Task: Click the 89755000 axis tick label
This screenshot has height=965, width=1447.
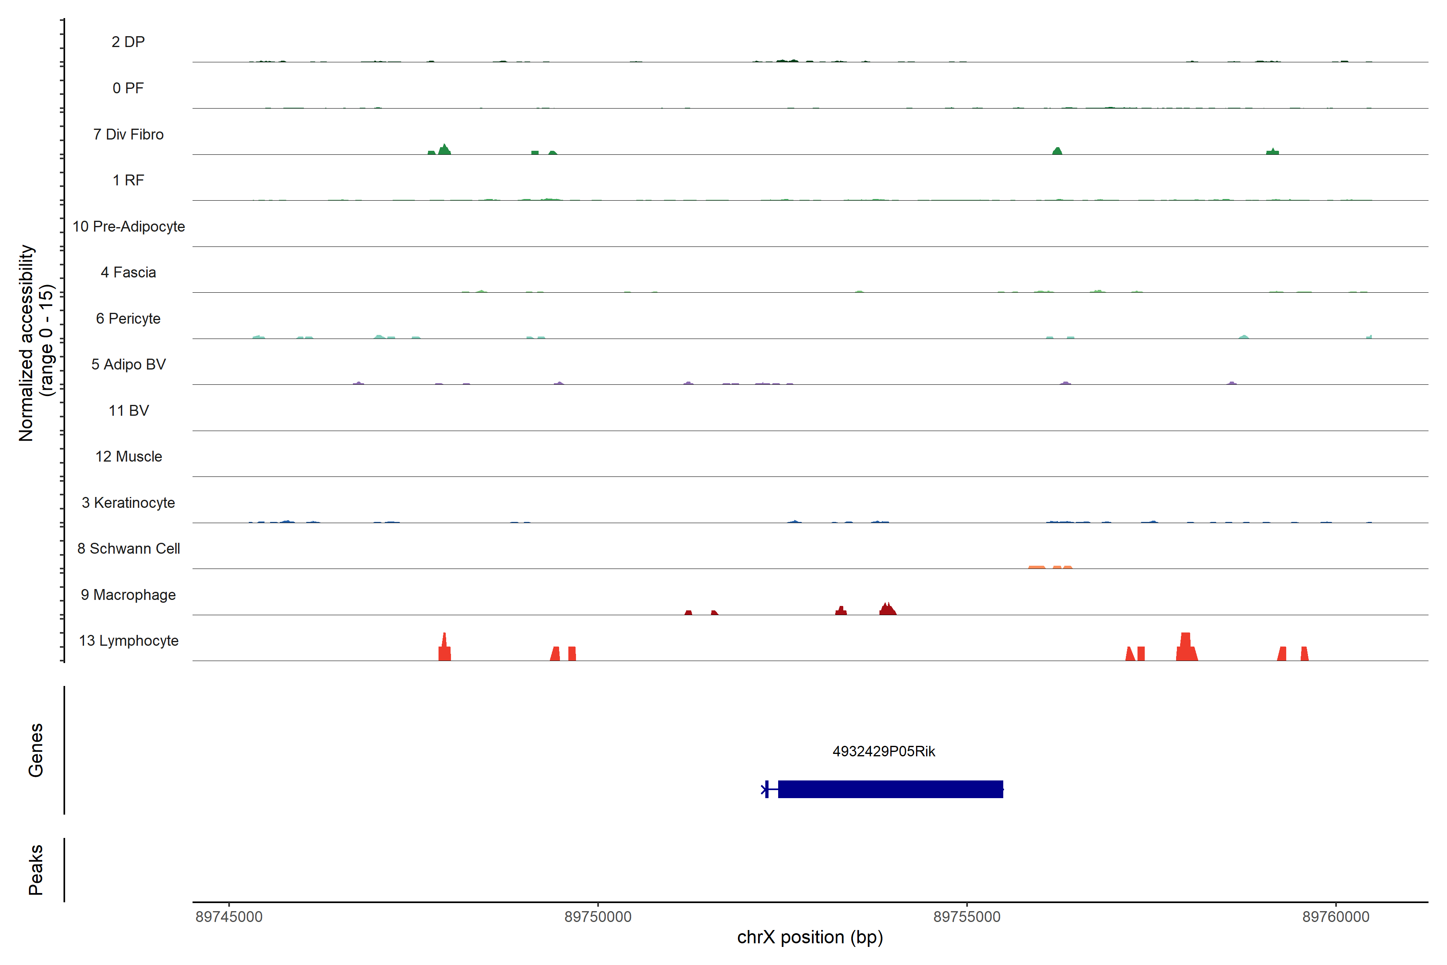Action: click(967, 916)
